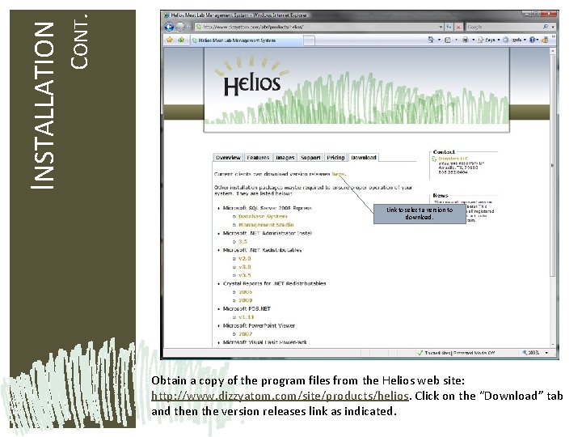Click the 'Microsoft SQL Server 2005 Express' list item

coord(268,208)
